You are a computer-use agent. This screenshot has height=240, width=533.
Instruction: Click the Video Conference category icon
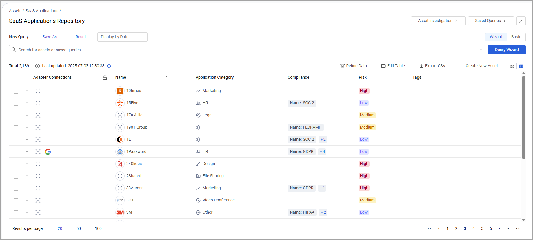pos(198,200)
